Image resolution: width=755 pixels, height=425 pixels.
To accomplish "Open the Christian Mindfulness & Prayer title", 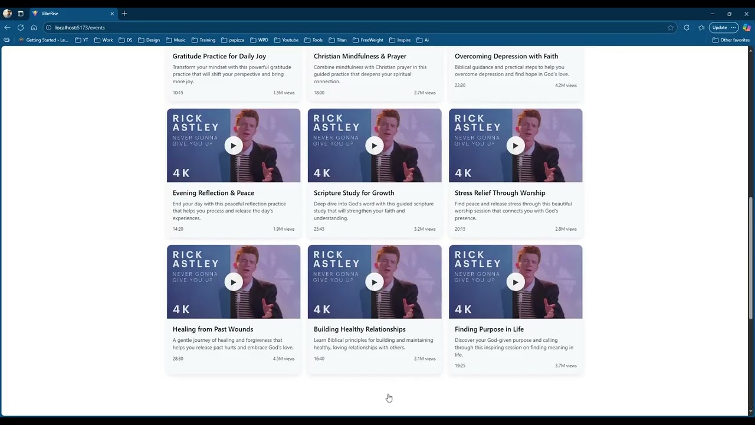I will [360, 57].
